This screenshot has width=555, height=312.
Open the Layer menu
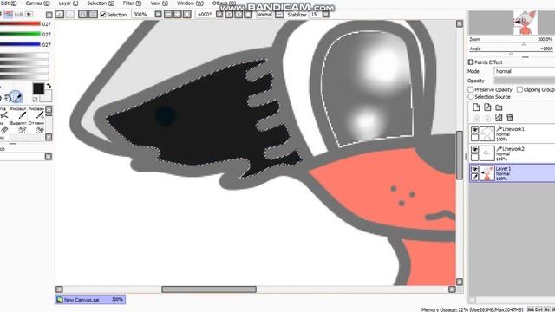[69, 3]
